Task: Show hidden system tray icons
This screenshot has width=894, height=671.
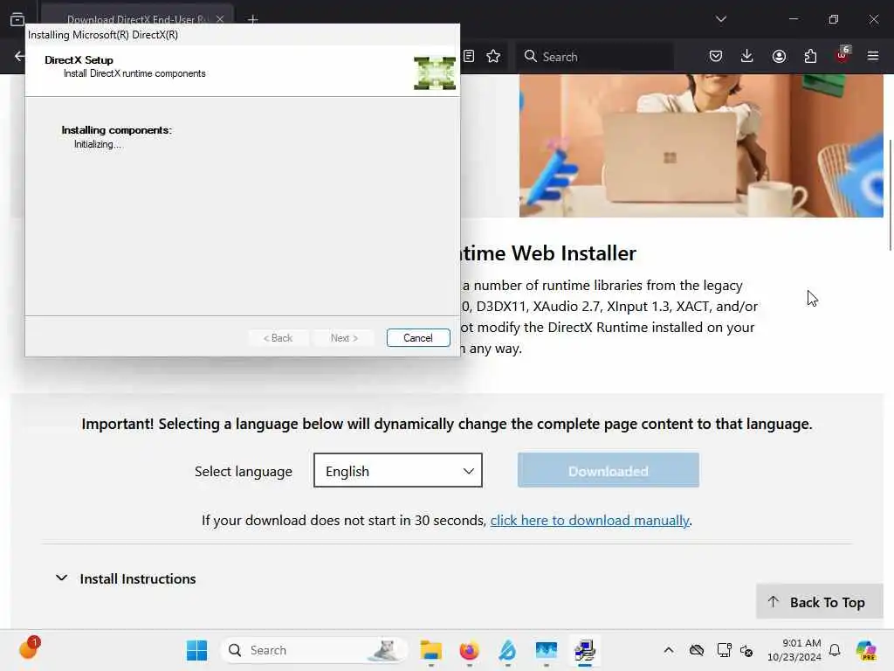Action: click(669, 650)
